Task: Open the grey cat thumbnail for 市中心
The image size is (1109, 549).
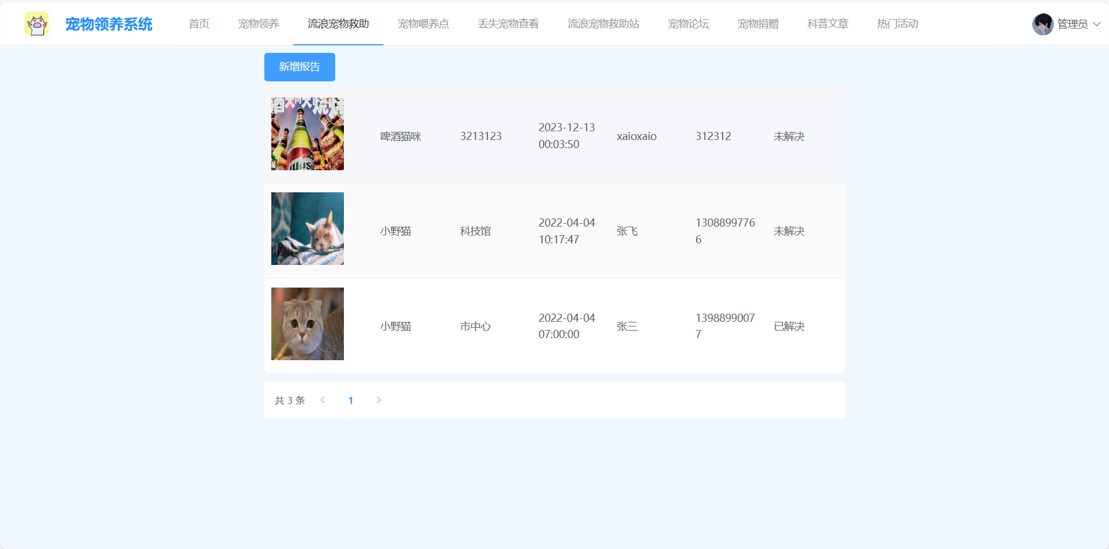Action: click(307, 324)
